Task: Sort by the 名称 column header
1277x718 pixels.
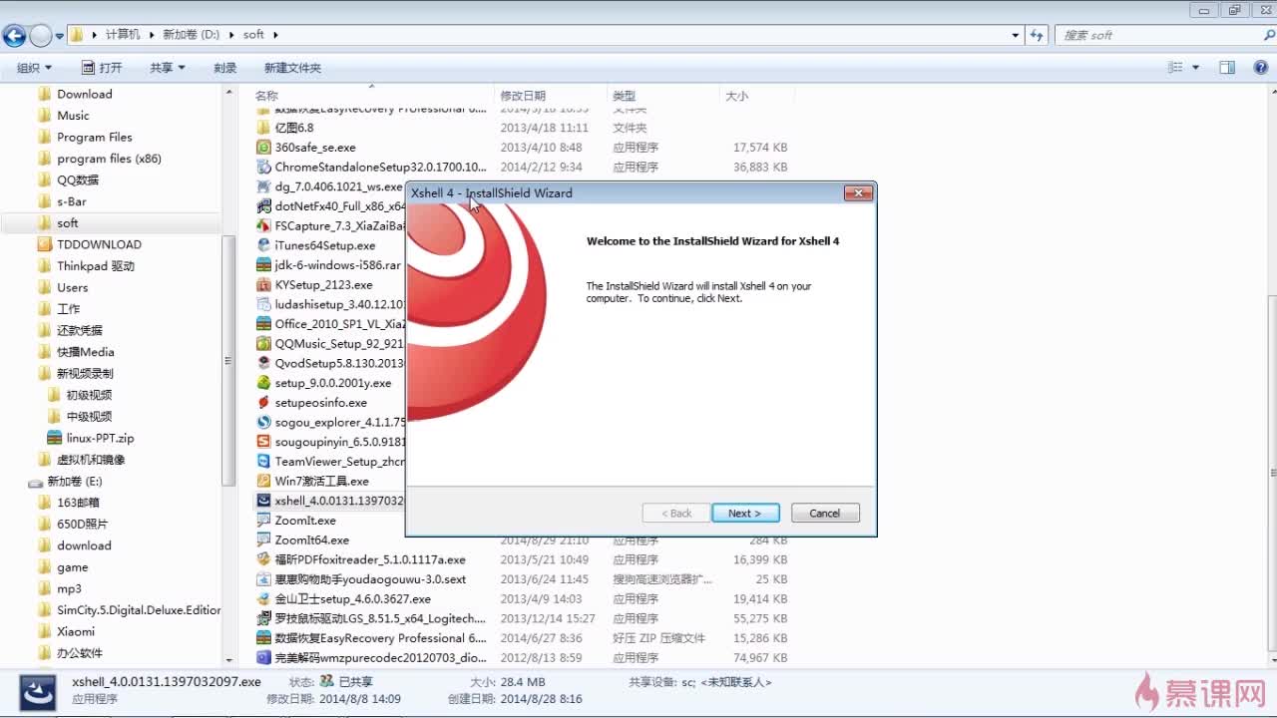Action: pyautogui.click(x=266, y=96)
